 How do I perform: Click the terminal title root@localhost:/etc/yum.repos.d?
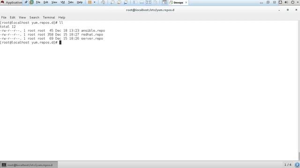150,10
